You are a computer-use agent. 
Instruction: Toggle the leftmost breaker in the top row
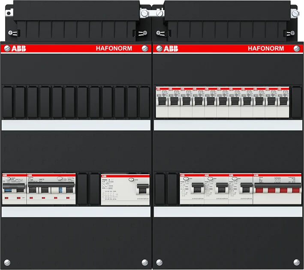pyautogui.click(x=162, y=101)
